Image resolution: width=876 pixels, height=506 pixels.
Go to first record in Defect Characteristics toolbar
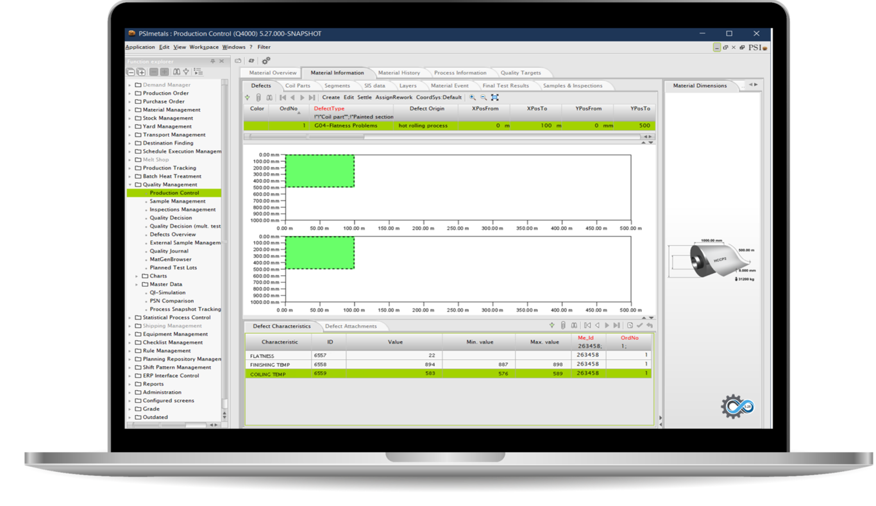pyautogui.click(x=587, y=326)
